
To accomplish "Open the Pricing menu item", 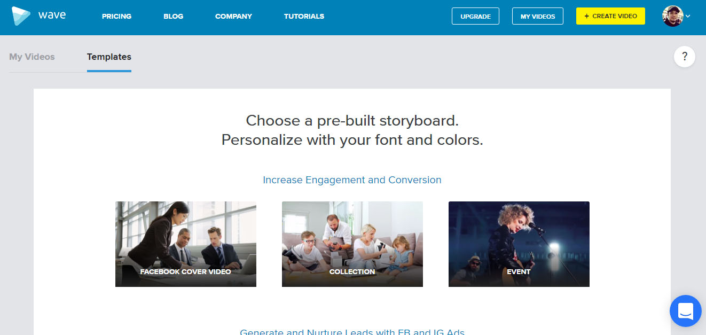I will pos(116,17).
